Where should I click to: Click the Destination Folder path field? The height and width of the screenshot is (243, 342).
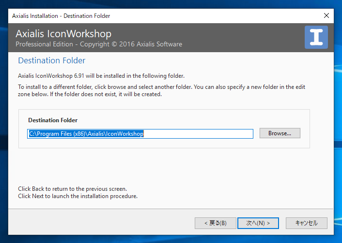[x=140, y=133]
